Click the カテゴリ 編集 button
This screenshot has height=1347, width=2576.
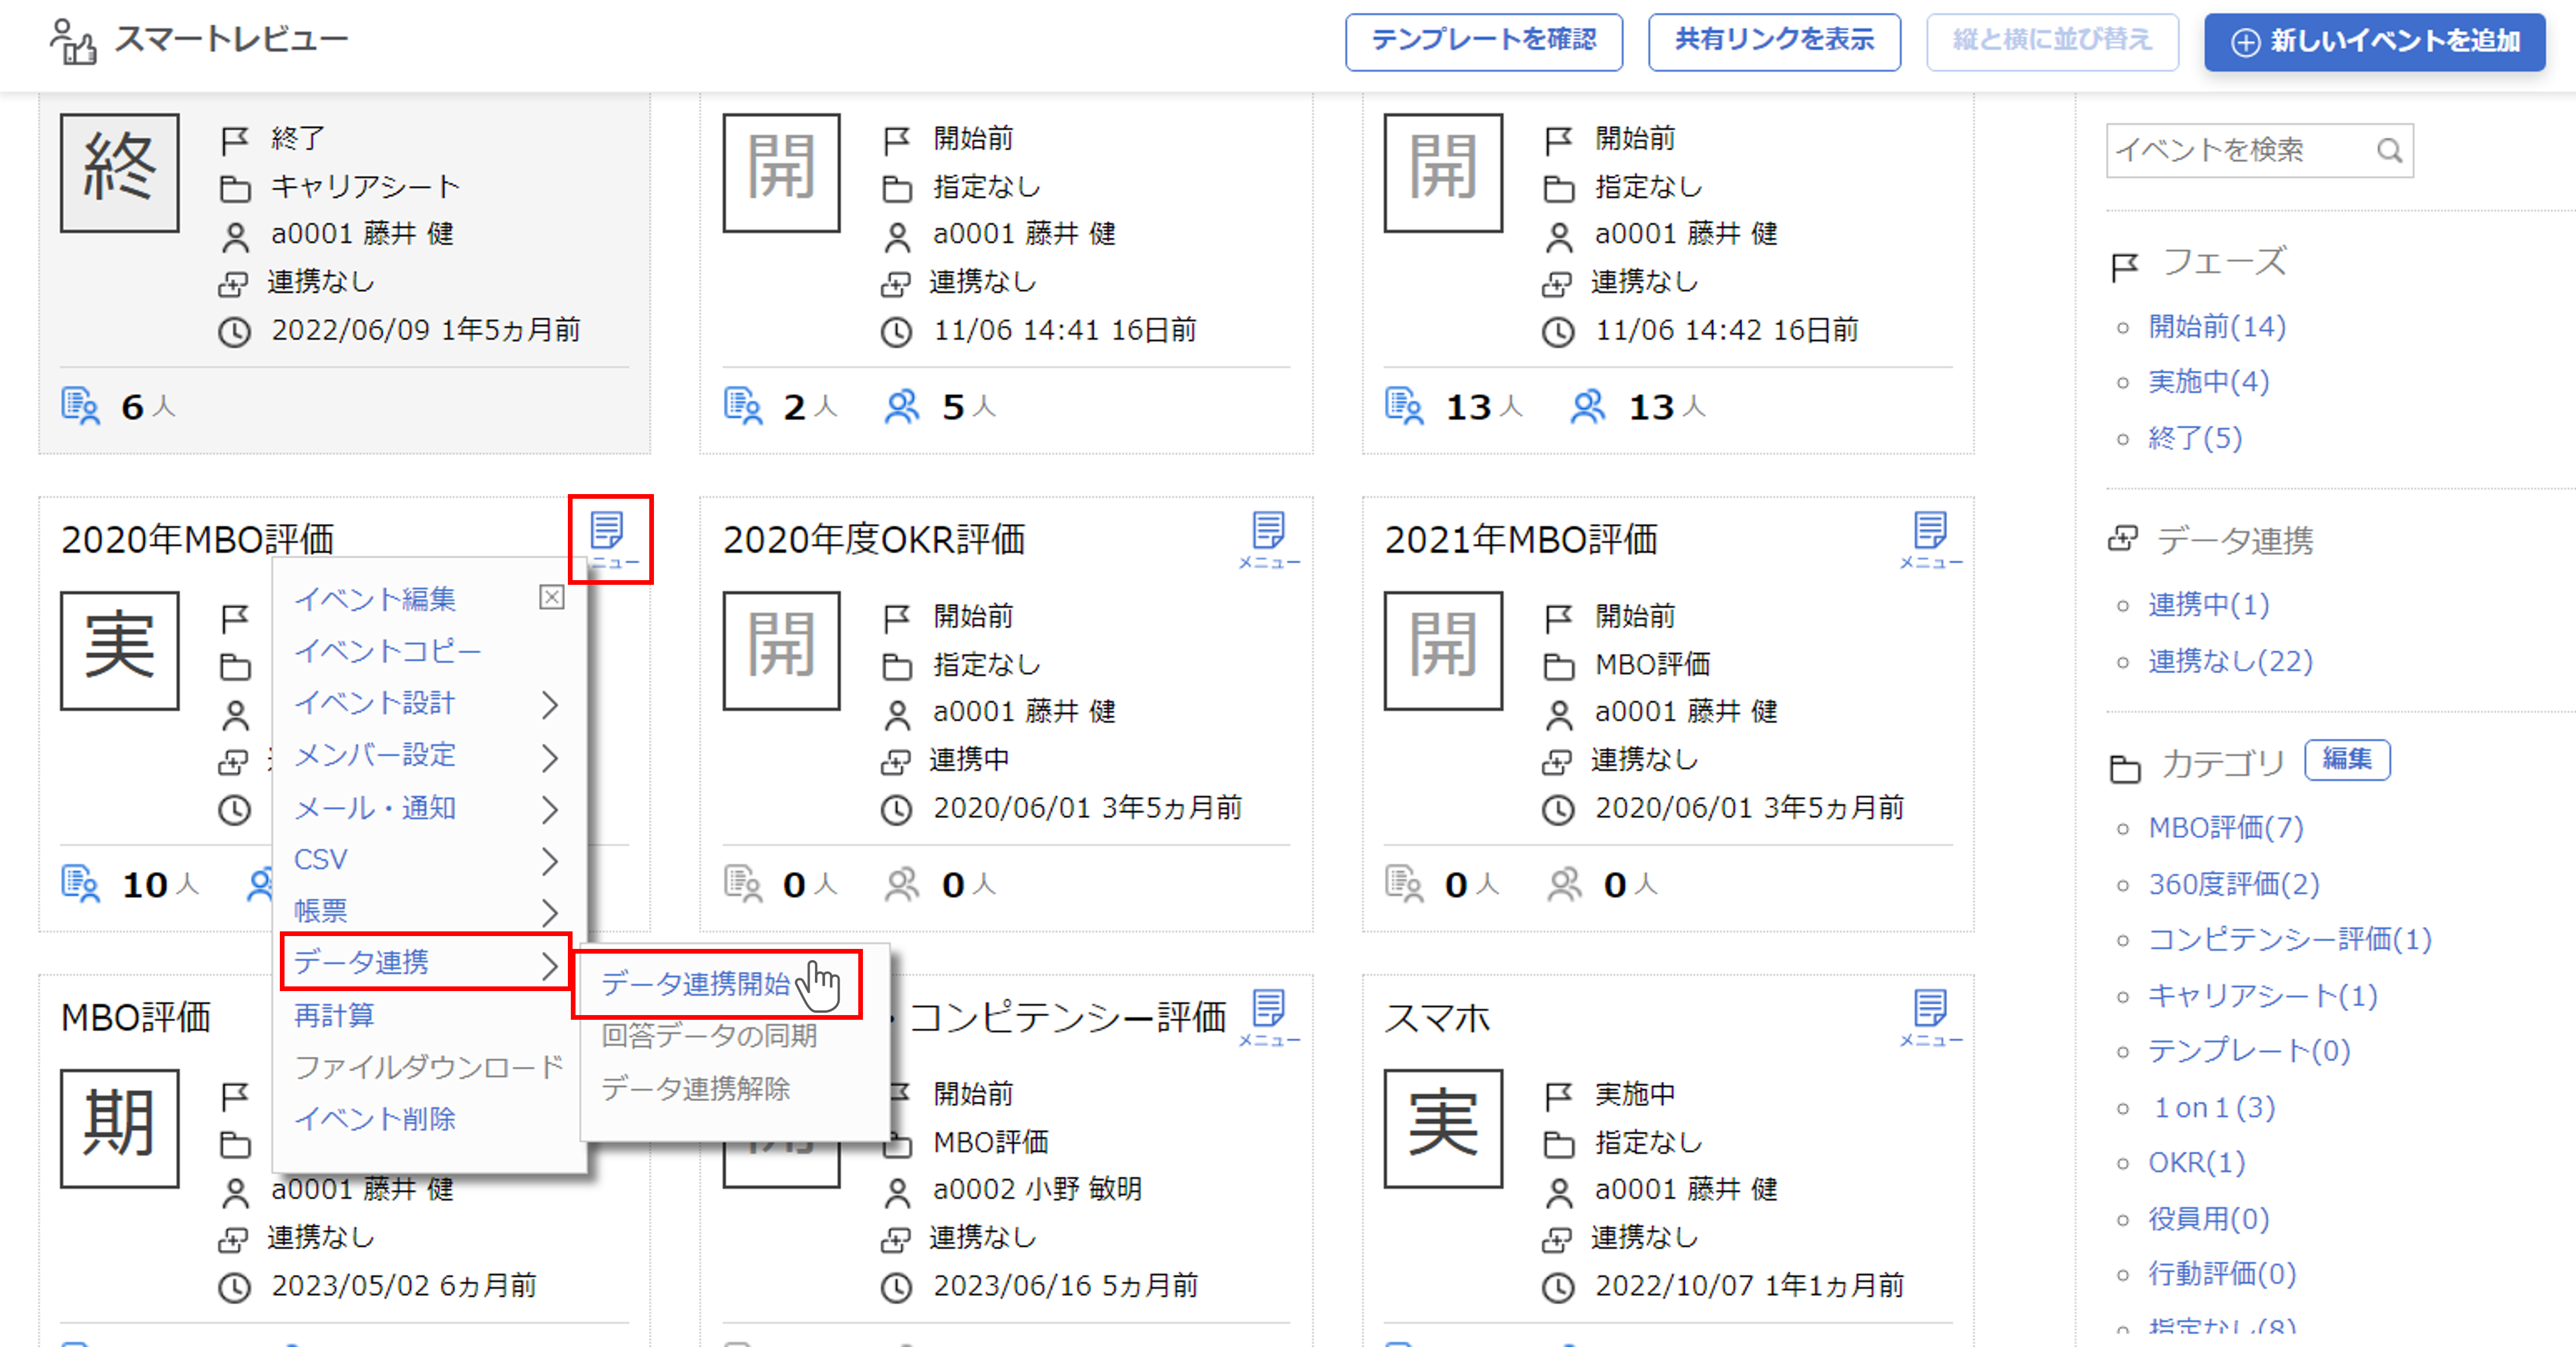(2346, 760)
